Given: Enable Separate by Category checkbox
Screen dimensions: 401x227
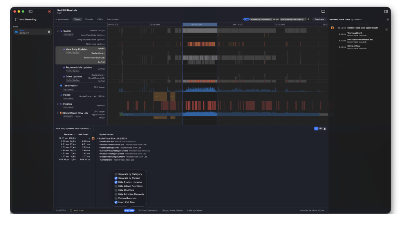Looking at the screenshot, I should tap(116, 174).
